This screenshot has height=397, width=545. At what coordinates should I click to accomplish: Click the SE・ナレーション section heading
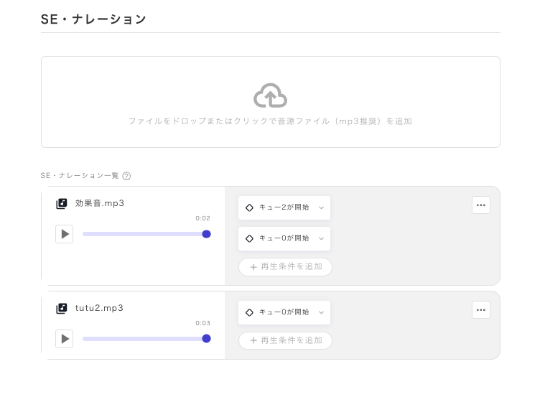[94, 19]
